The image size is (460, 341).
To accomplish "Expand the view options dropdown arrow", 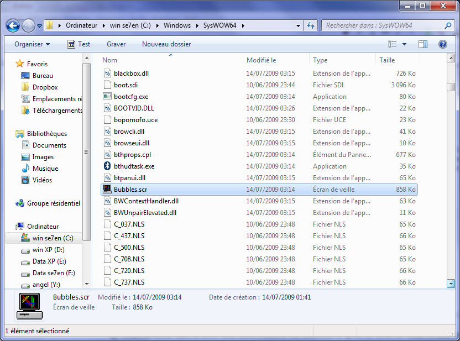I will click(405, 44).
